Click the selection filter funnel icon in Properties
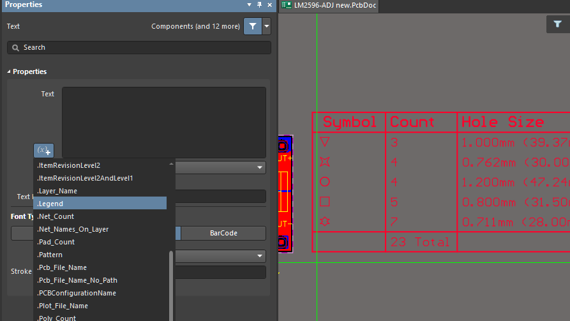570x321 pixels. click(x=253, y=26)
